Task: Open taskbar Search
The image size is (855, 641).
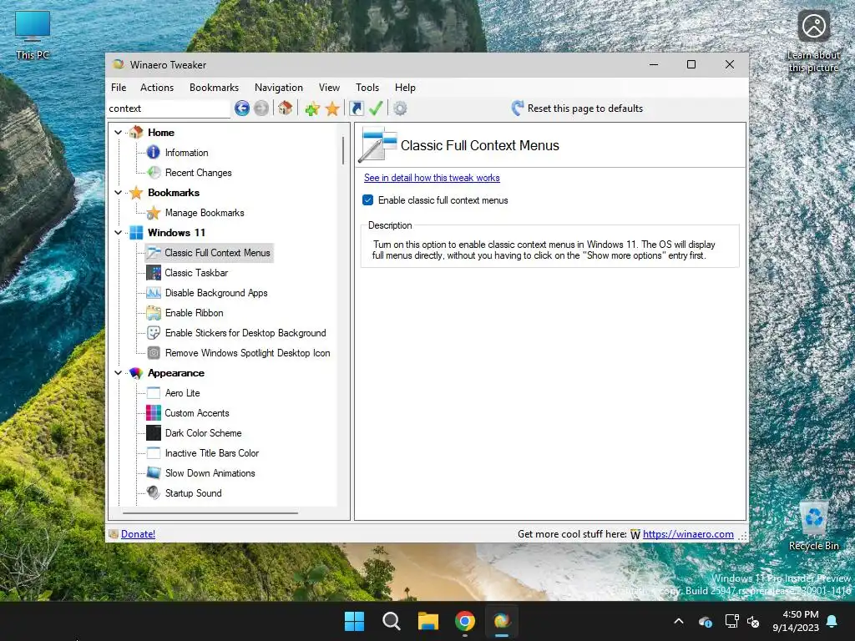Action: pyautogui.click(x=391, y=621)
